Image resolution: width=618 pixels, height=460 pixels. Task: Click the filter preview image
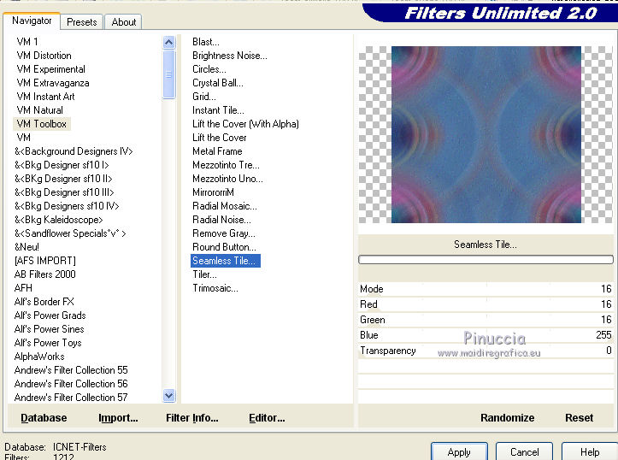(486, 134)
